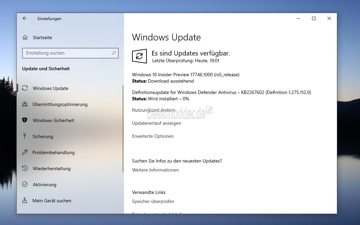Click the Weitere Informationen link
The height and width of the screenshot is (225, 360).
(155, 170)
